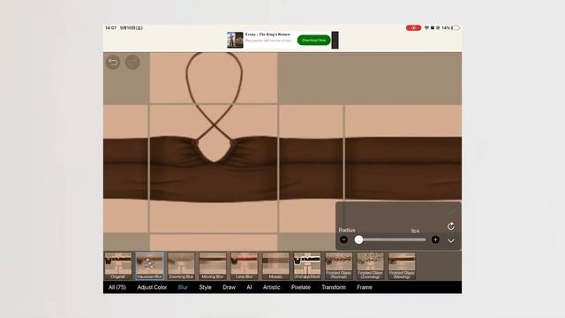Select the Mosaic filter thumbnail
The image size is (565, 318).
275,266
